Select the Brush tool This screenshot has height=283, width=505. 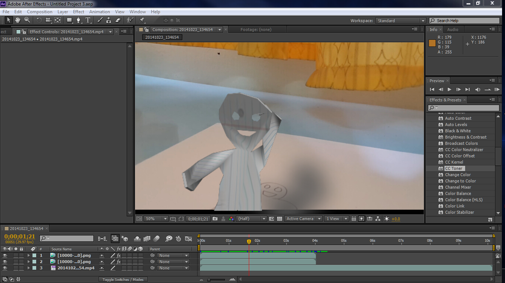100,20
